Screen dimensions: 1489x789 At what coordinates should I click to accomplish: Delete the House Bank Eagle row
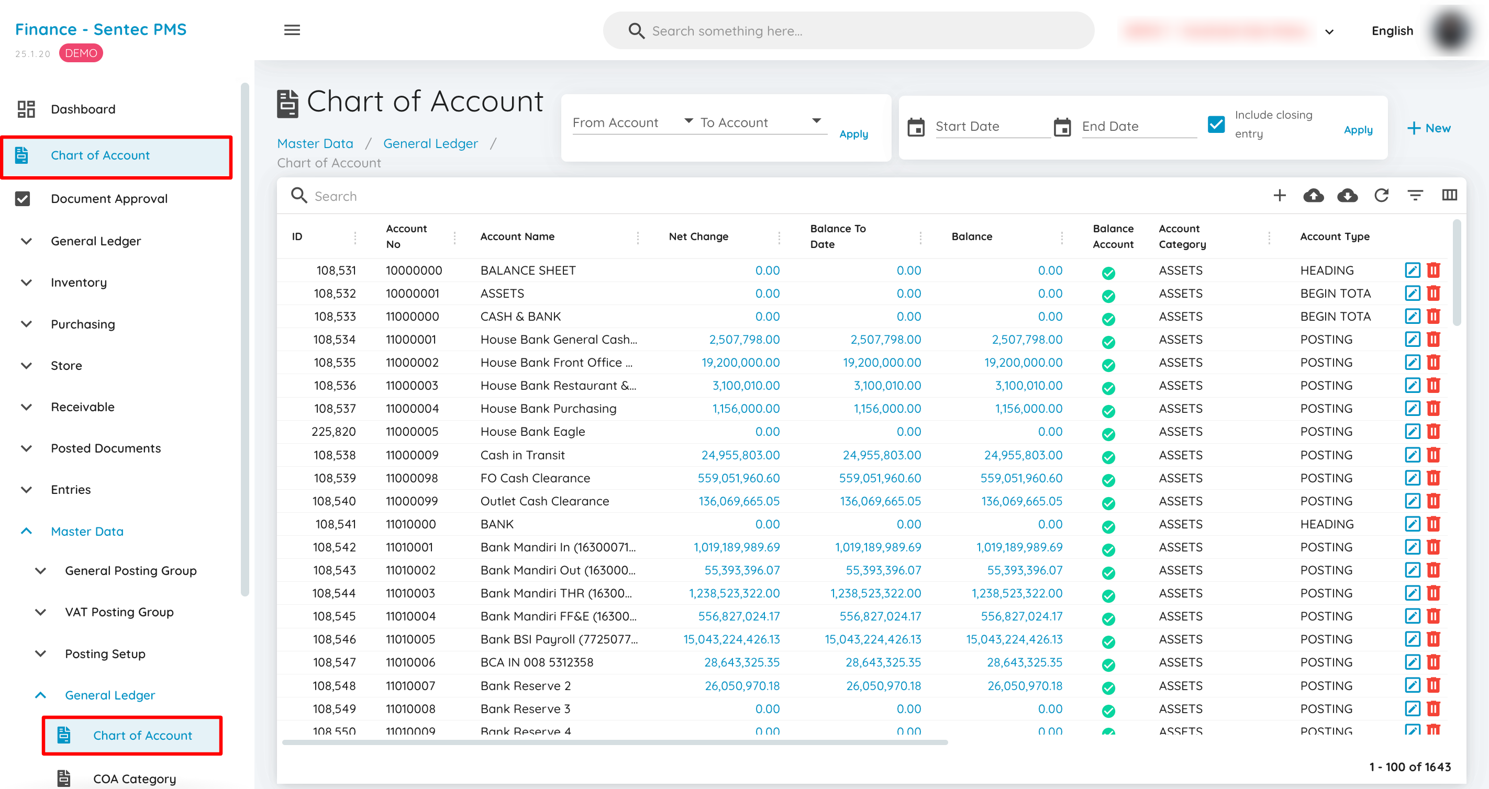pos(1434,432)
